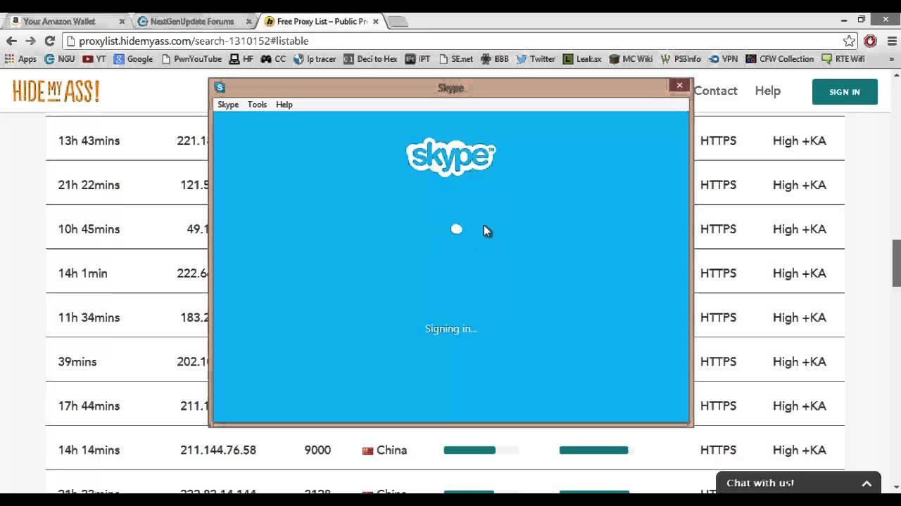Open the PS3Info bookmark
The height and width of the screenshot is (506, 901).
pyautogui.click(x=681, y=59)
